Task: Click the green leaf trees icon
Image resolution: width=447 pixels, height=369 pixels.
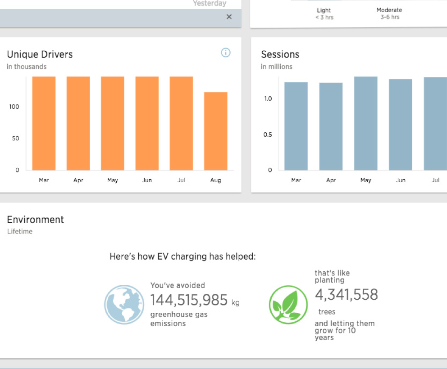Action: click(288, 305)
